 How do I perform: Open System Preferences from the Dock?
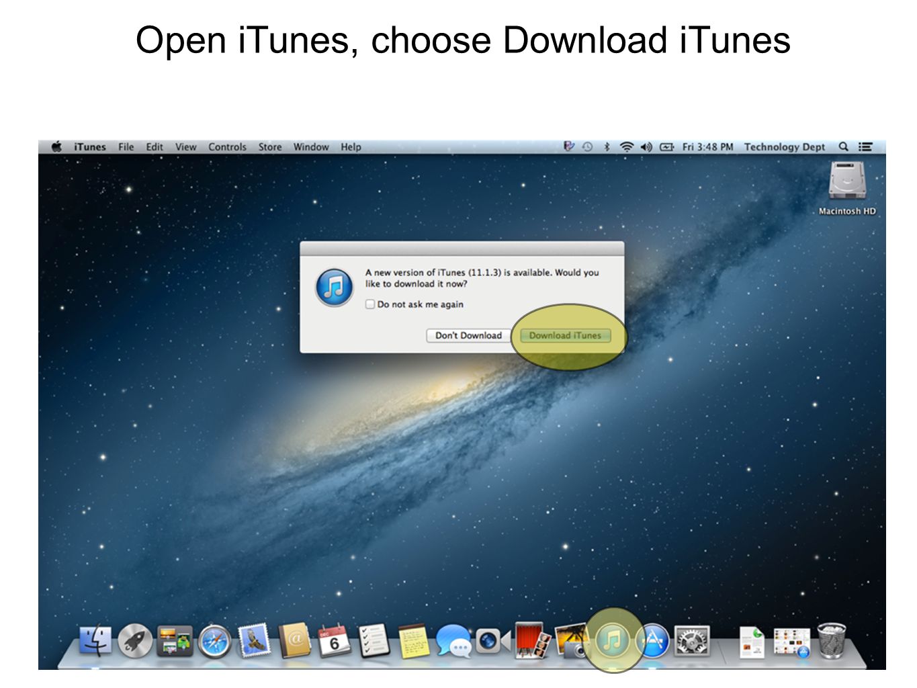[691, 642]
